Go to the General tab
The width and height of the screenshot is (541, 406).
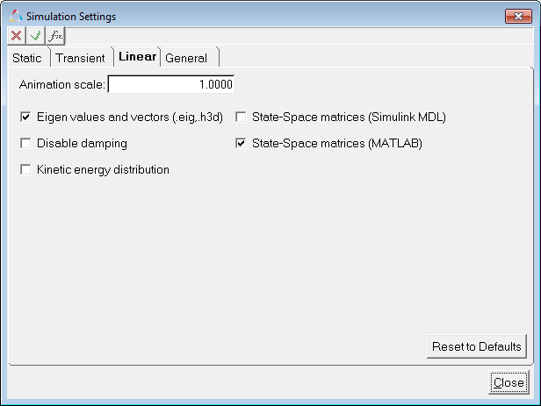pos(186,58)
